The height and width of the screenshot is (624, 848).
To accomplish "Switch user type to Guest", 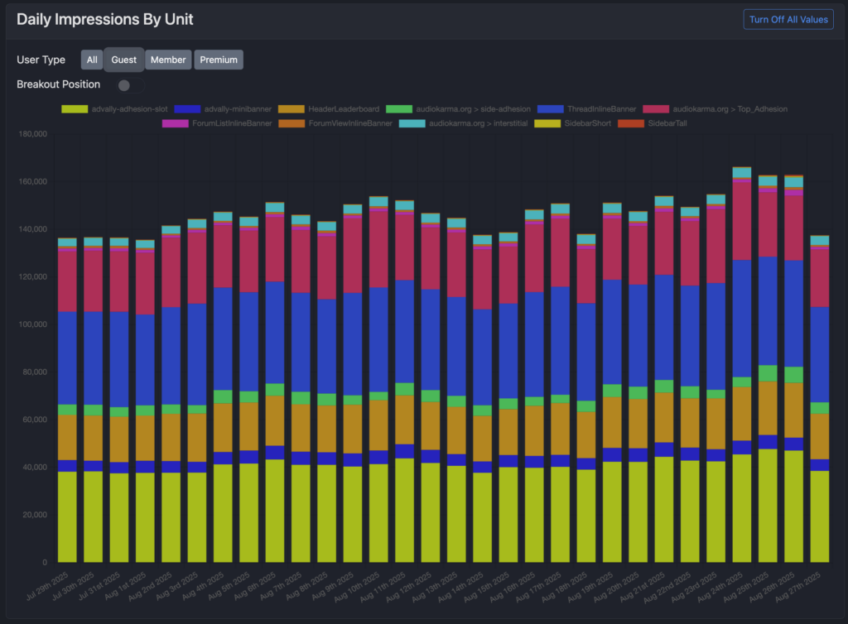I will (x=124, y=60).
